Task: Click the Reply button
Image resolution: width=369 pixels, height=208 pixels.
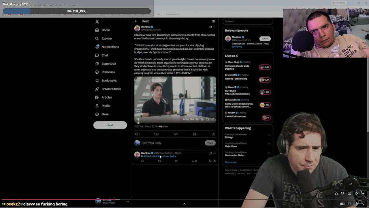Action: click(x=210, y=143)
